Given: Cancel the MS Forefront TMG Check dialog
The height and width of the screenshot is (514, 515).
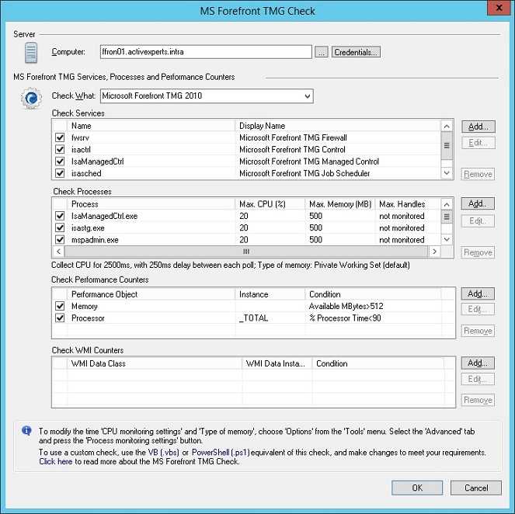Looking at the screenshot, I should click(476, 488).
